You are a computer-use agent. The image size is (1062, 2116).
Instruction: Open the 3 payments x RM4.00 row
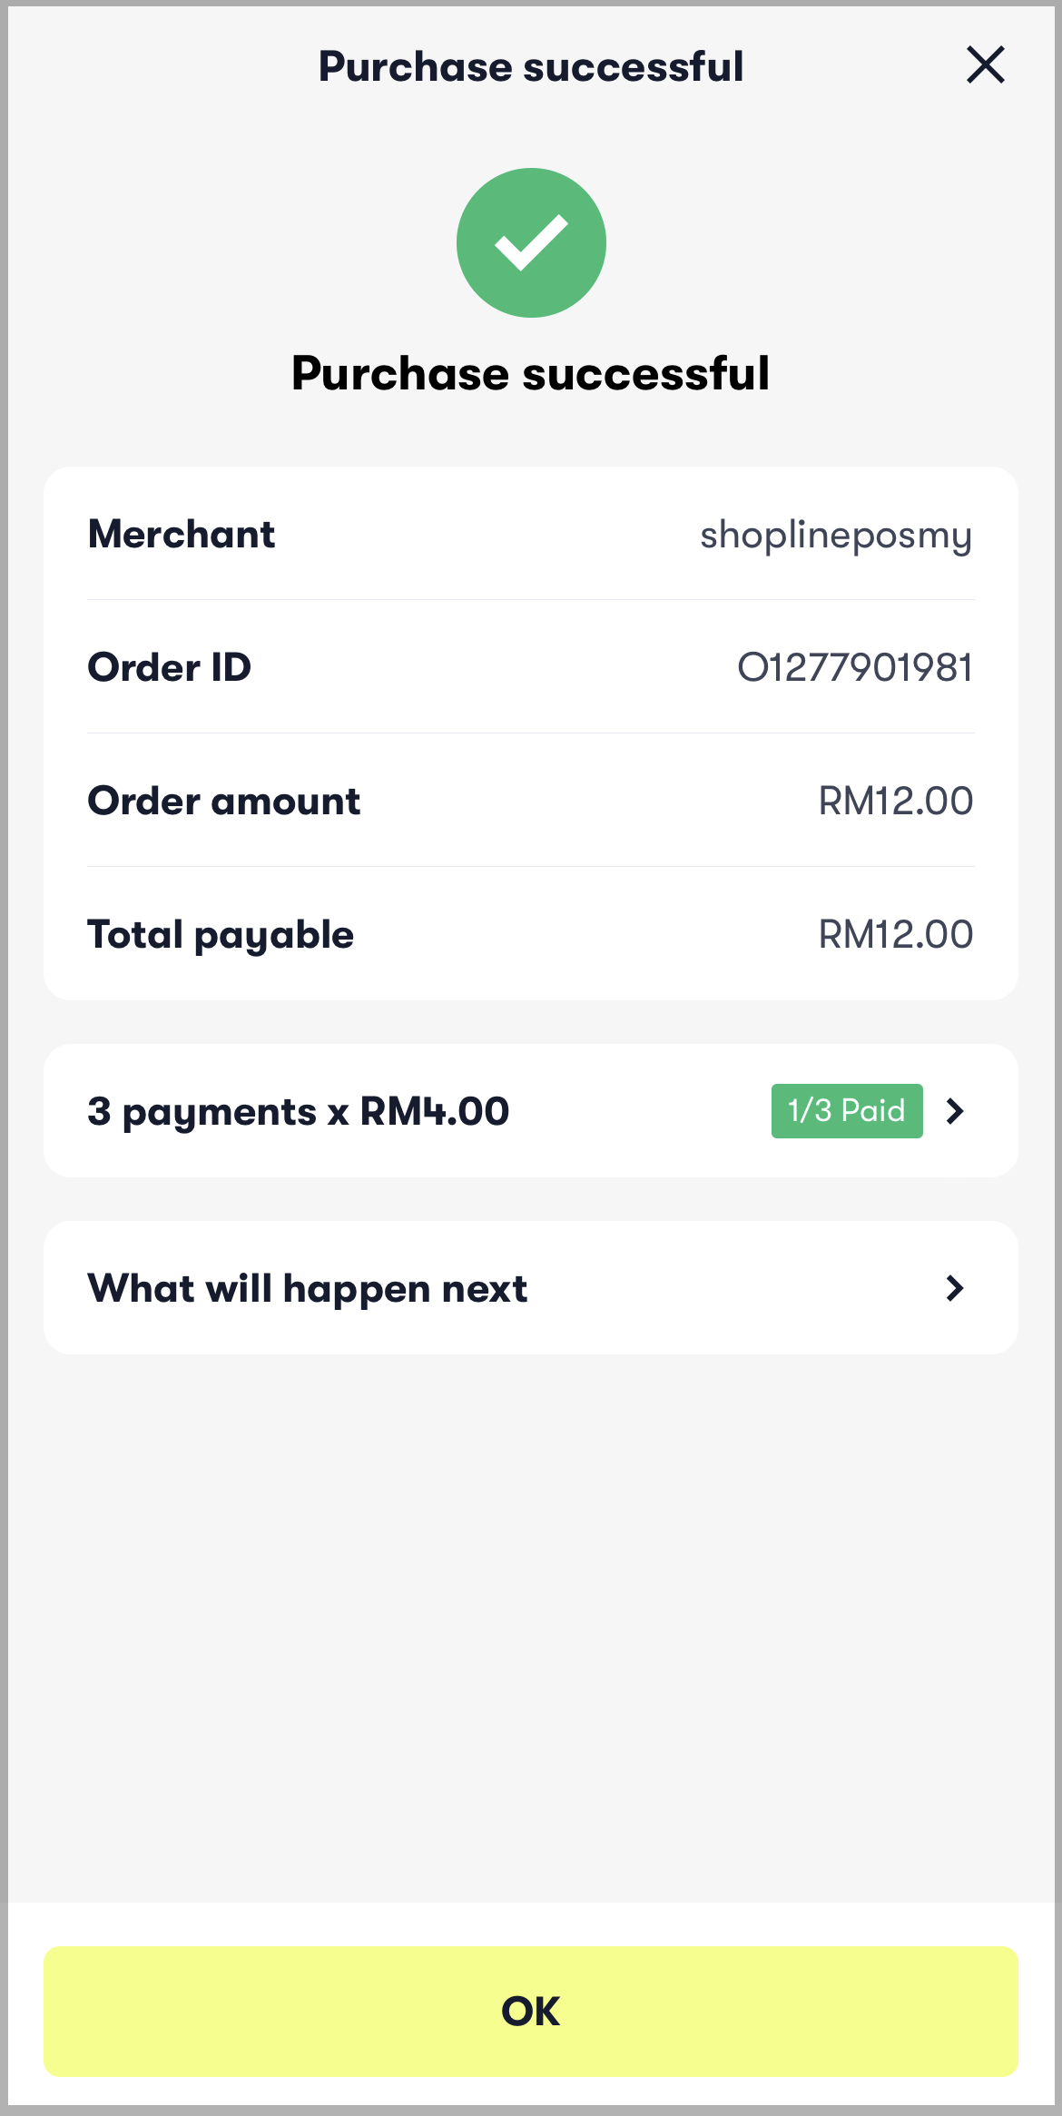(x=531, y=1110)
